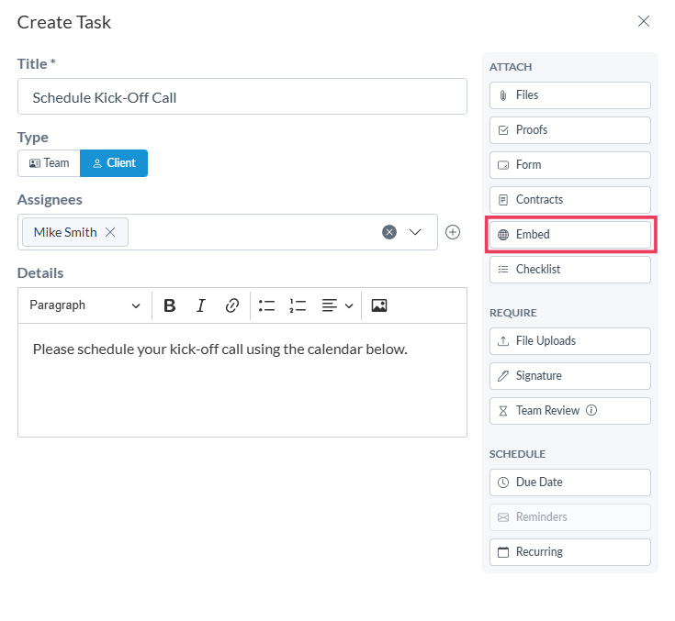Apply italic formatting in editor toolbar

click(200, 305)
